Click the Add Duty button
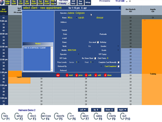 pos(73,2)
